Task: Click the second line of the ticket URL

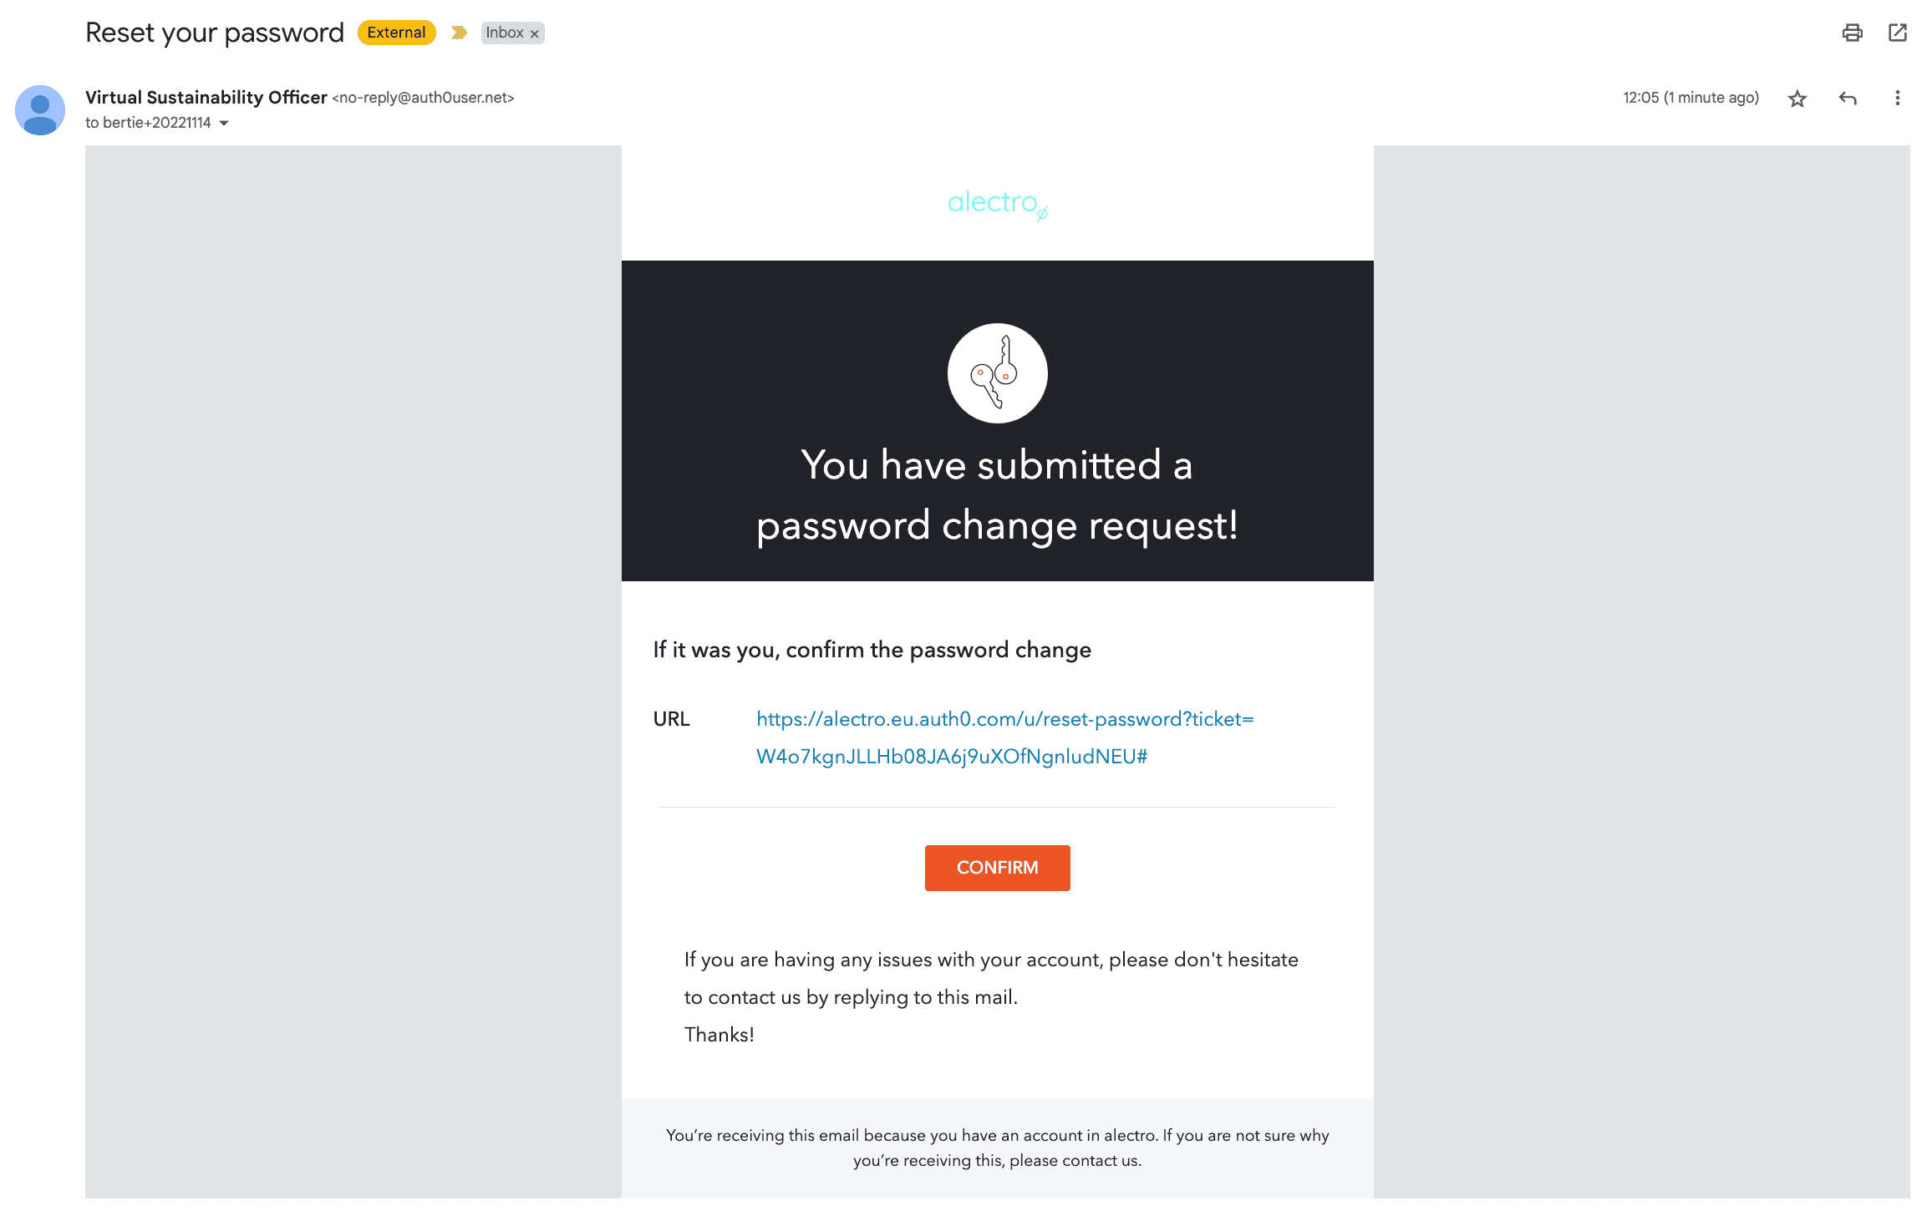Action: click(951, 757)
